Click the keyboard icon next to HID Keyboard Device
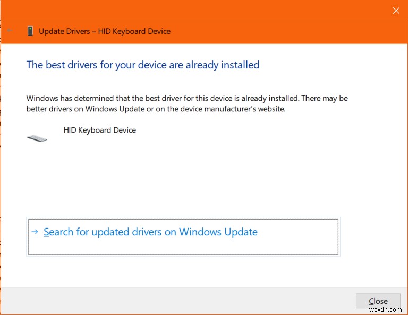This screenshot has width=408, height=315. click(x=37, y=138)
